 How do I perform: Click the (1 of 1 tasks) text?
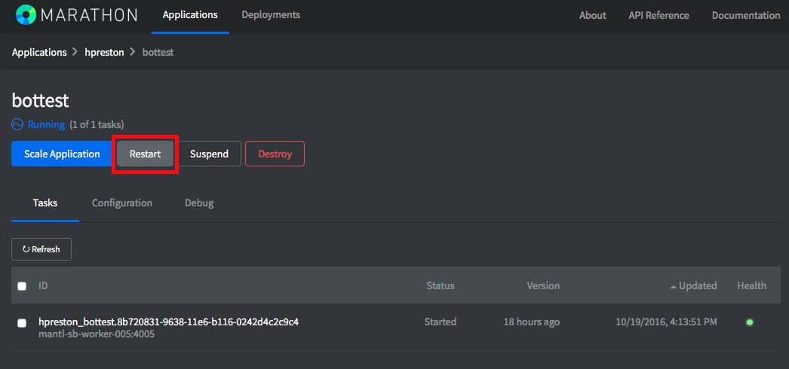(x=97, y=124)
